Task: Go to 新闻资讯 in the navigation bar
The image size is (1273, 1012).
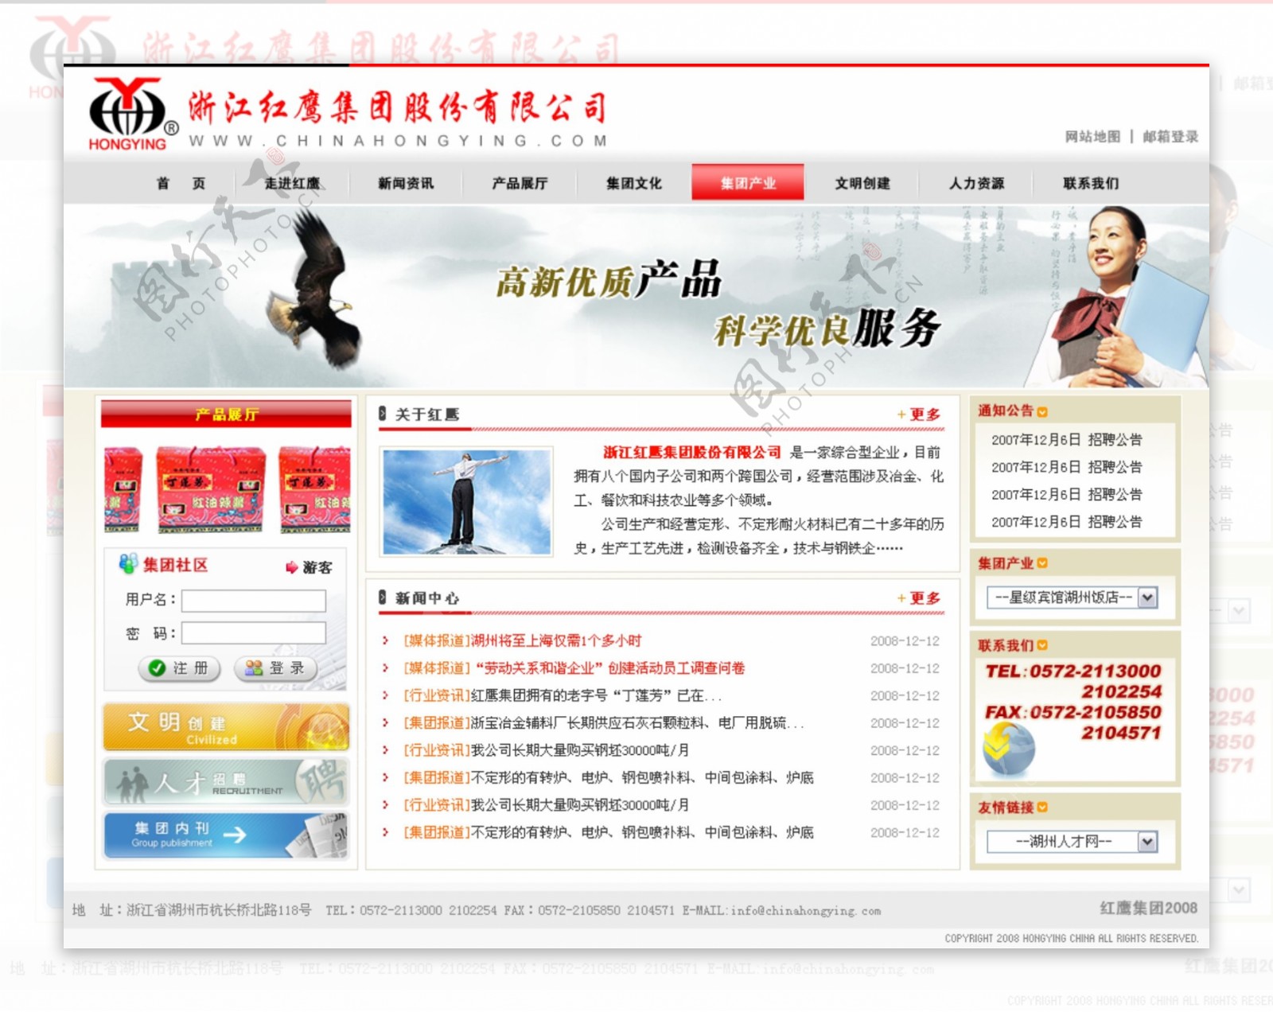Action: tap(406, 184)
